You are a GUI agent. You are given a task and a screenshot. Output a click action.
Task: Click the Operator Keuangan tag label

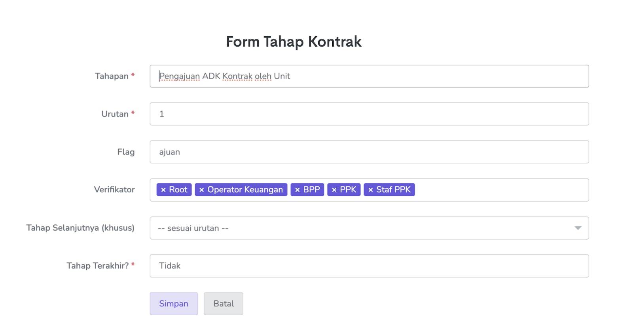[x=245, y=190]
